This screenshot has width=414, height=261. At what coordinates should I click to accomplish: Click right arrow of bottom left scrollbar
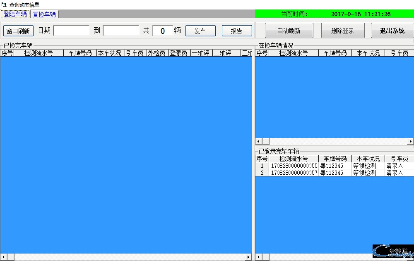click(x=249, y=256)
